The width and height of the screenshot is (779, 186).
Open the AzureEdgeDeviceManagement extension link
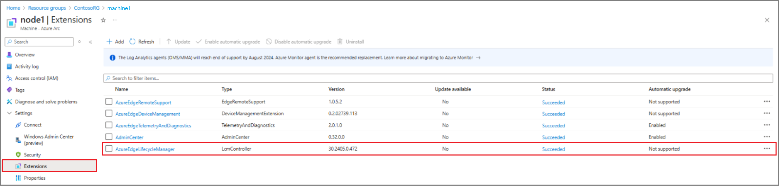coord(148,114)
